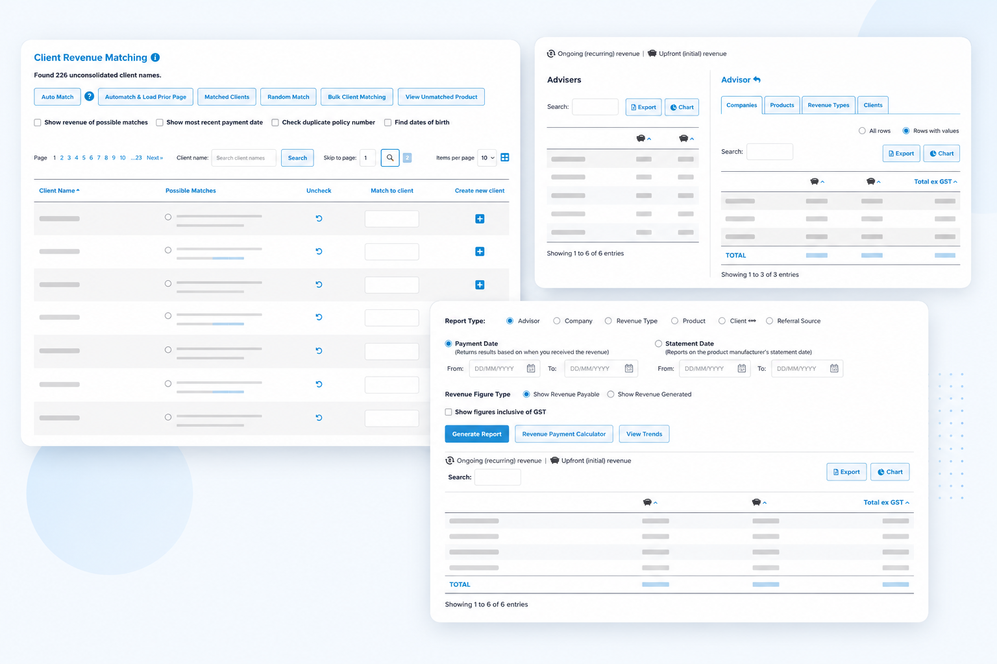Select Company report type
The height and width of the screenshot is (664, 997).
[x=557, y=321]
